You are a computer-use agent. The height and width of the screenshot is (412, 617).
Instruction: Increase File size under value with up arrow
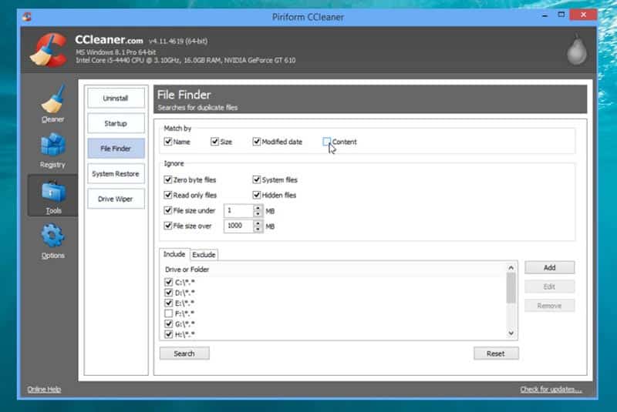tap(258, 207)
